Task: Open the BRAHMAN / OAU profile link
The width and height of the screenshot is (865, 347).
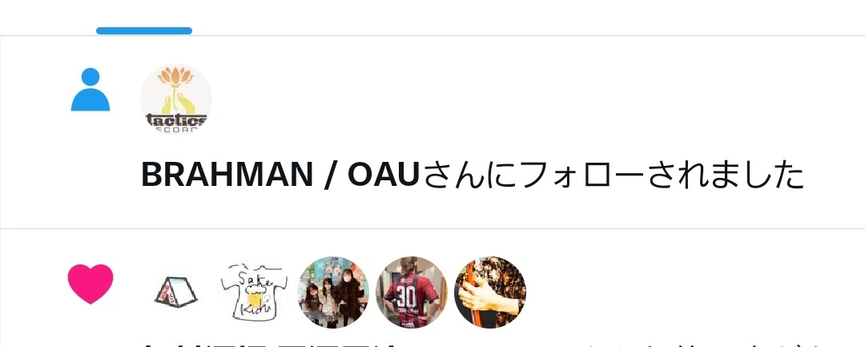Action: [x=281, y=175]
